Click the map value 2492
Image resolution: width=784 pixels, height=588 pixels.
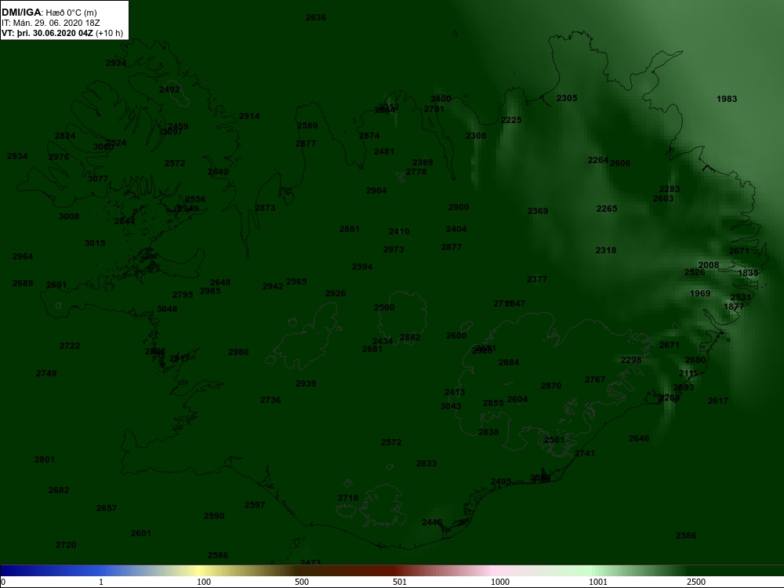169,89
